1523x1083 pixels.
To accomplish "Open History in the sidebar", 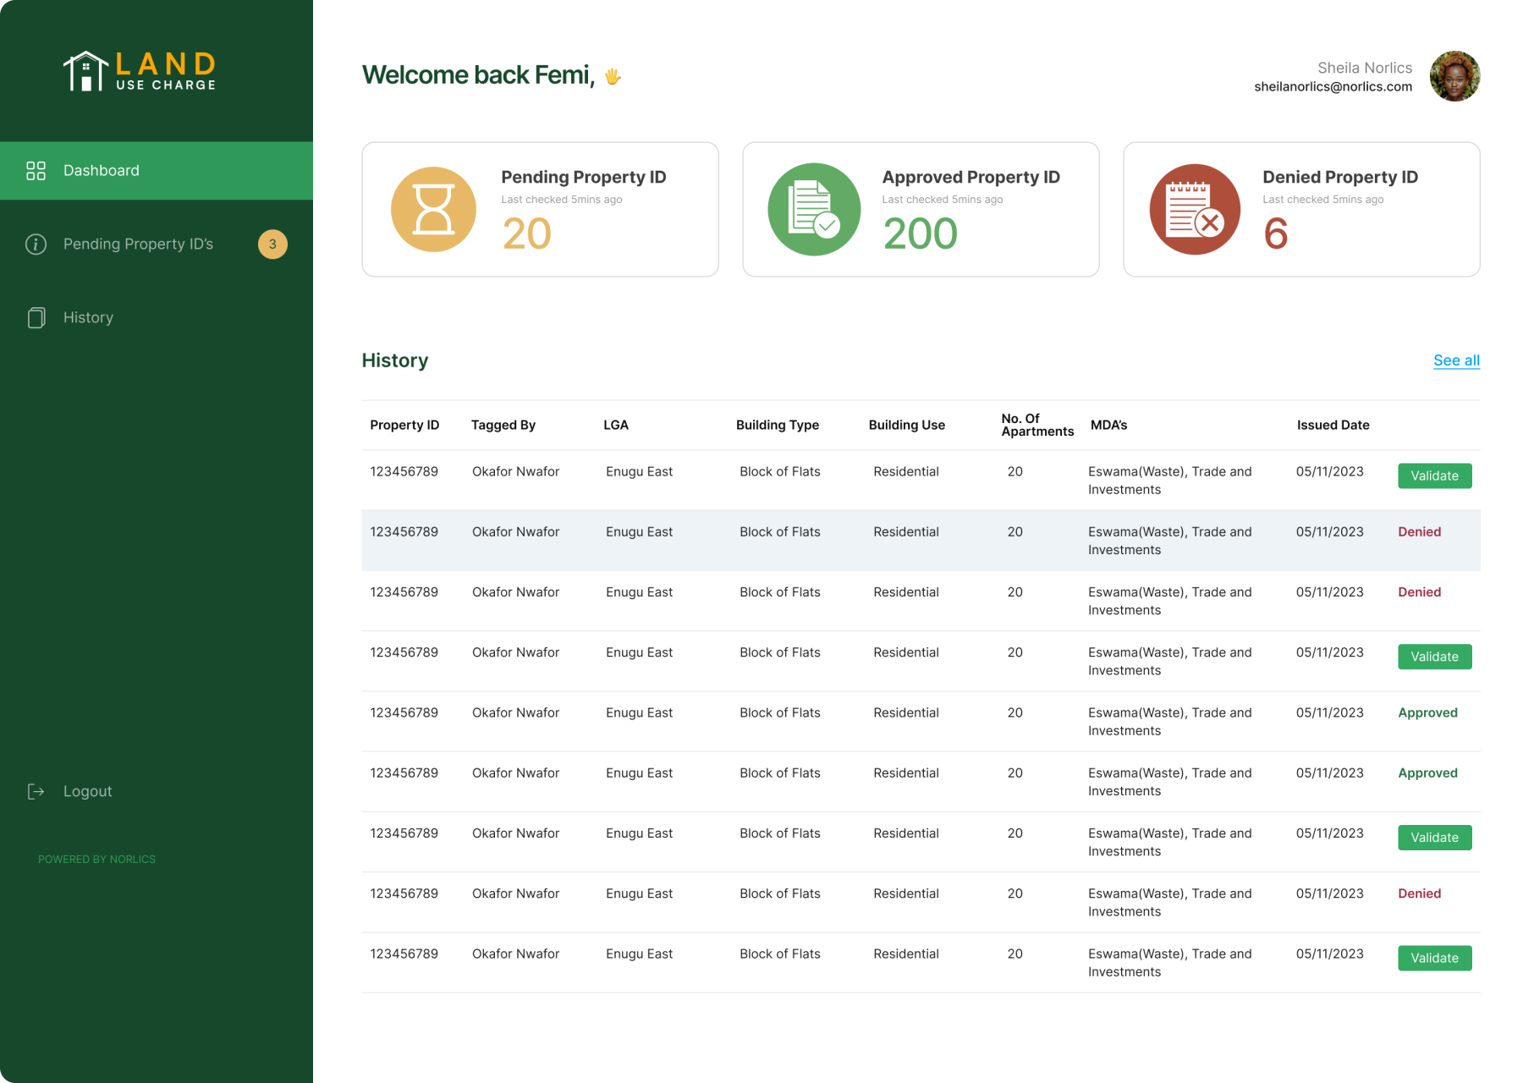I will [x=157, y=318].
